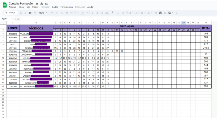
Task: Open the Inserir menu
Action: (35, 7)
